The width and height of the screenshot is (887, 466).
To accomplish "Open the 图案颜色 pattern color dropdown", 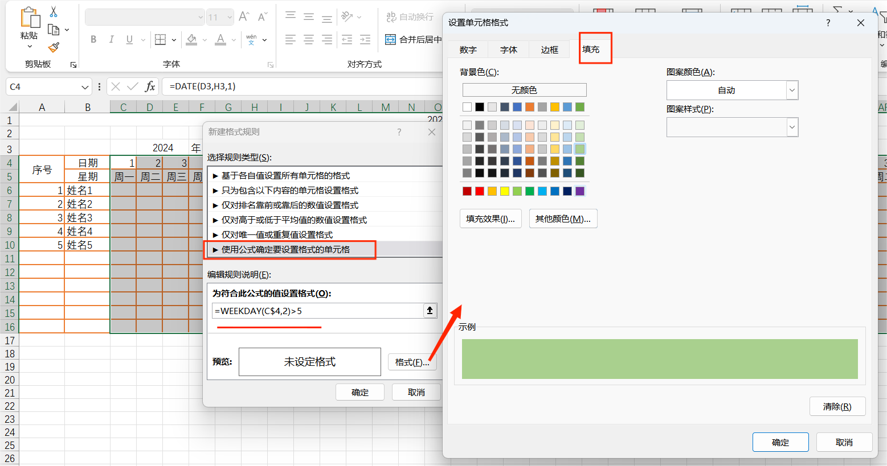I will pyautogui.click(x=792, y=90).
